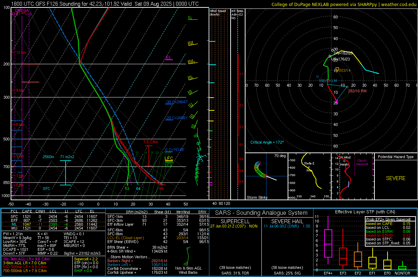Viewport: 418px width, 277px height.
Task: Click 'SigSvr = 23162 m3/s3'
Action: (82, 253)
